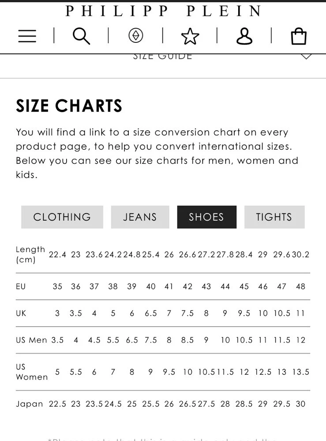This screenshot has width=326, height=441.
Task: Open the account profile icon
Action: tap(244, 36)
